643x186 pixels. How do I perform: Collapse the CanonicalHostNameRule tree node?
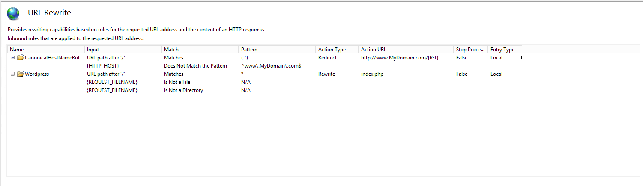pyautogui.click(x=12, y=58)
